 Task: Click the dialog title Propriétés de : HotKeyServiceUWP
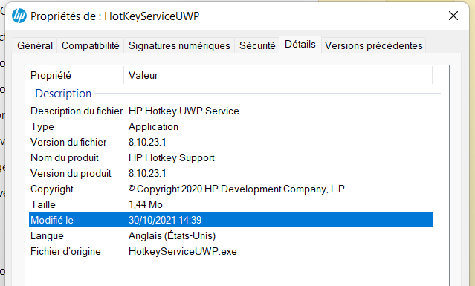(114, 16)
